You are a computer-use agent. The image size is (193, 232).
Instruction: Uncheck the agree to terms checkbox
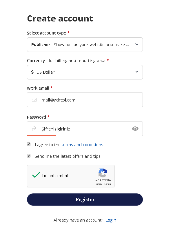29,144
